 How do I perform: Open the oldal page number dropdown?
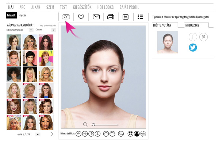[38, 134]
